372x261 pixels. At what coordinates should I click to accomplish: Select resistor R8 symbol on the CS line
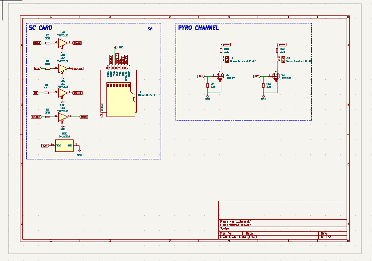[46, 93]
